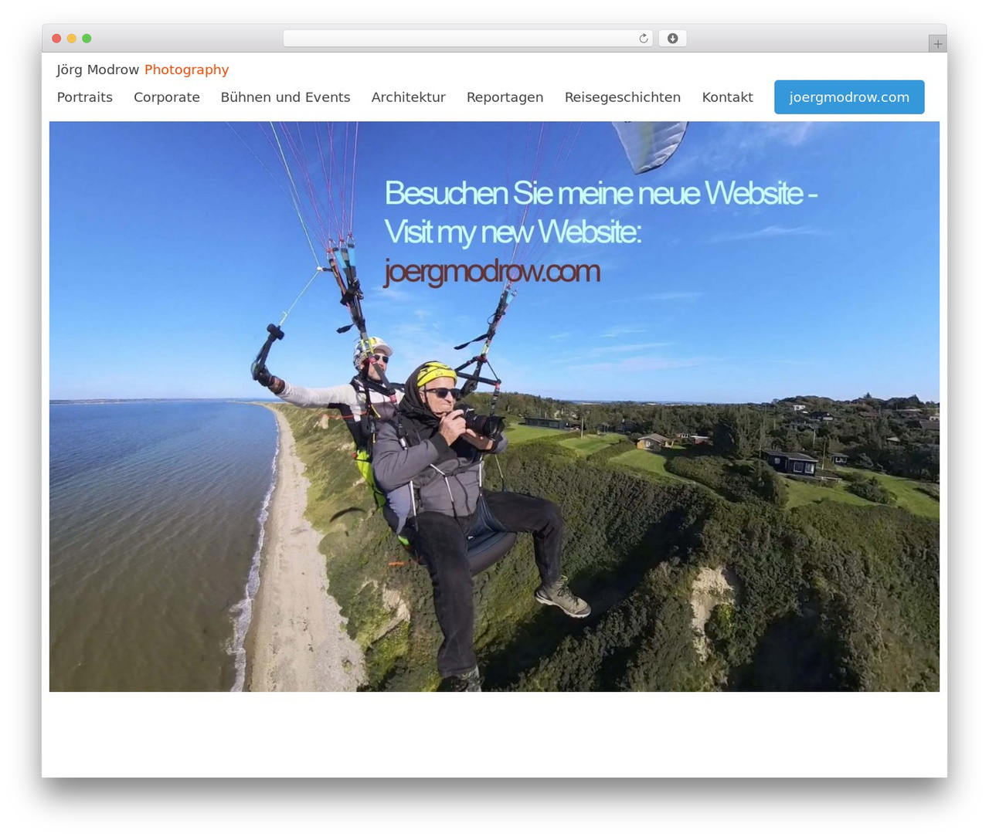
Task: Select the Architektur menu item
Action: click(x=409, y=97)
